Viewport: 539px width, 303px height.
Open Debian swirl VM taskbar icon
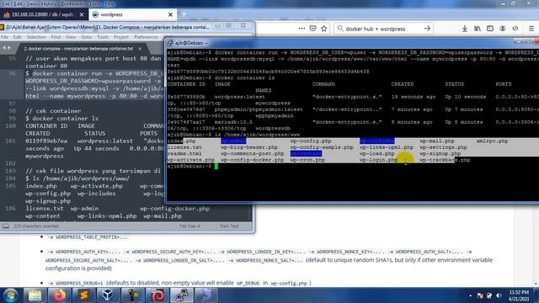coord(157,295)
